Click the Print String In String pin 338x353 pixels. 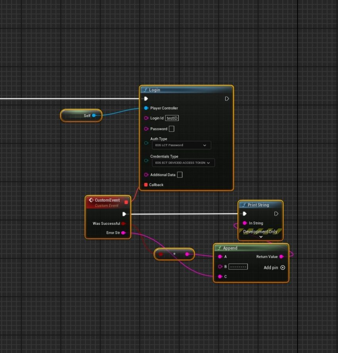[x=245, y=223]
